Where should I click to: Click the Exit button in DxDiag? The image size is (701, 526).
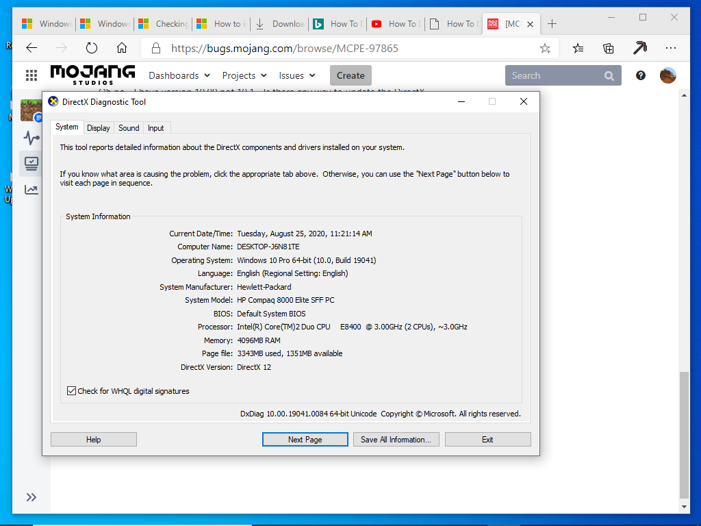click(x=487, y=440)
